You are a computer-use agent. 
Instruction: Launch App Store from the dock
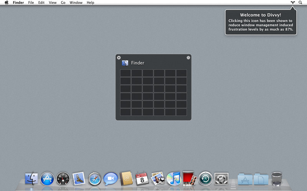[47, 178]
